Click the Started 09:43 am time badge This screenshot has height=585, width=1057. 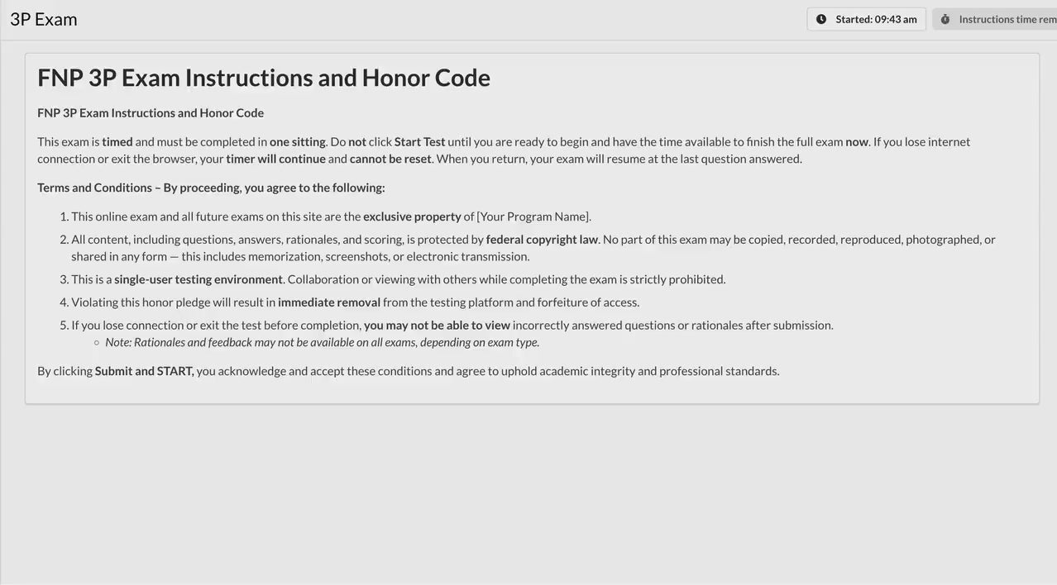click(866, 19)
